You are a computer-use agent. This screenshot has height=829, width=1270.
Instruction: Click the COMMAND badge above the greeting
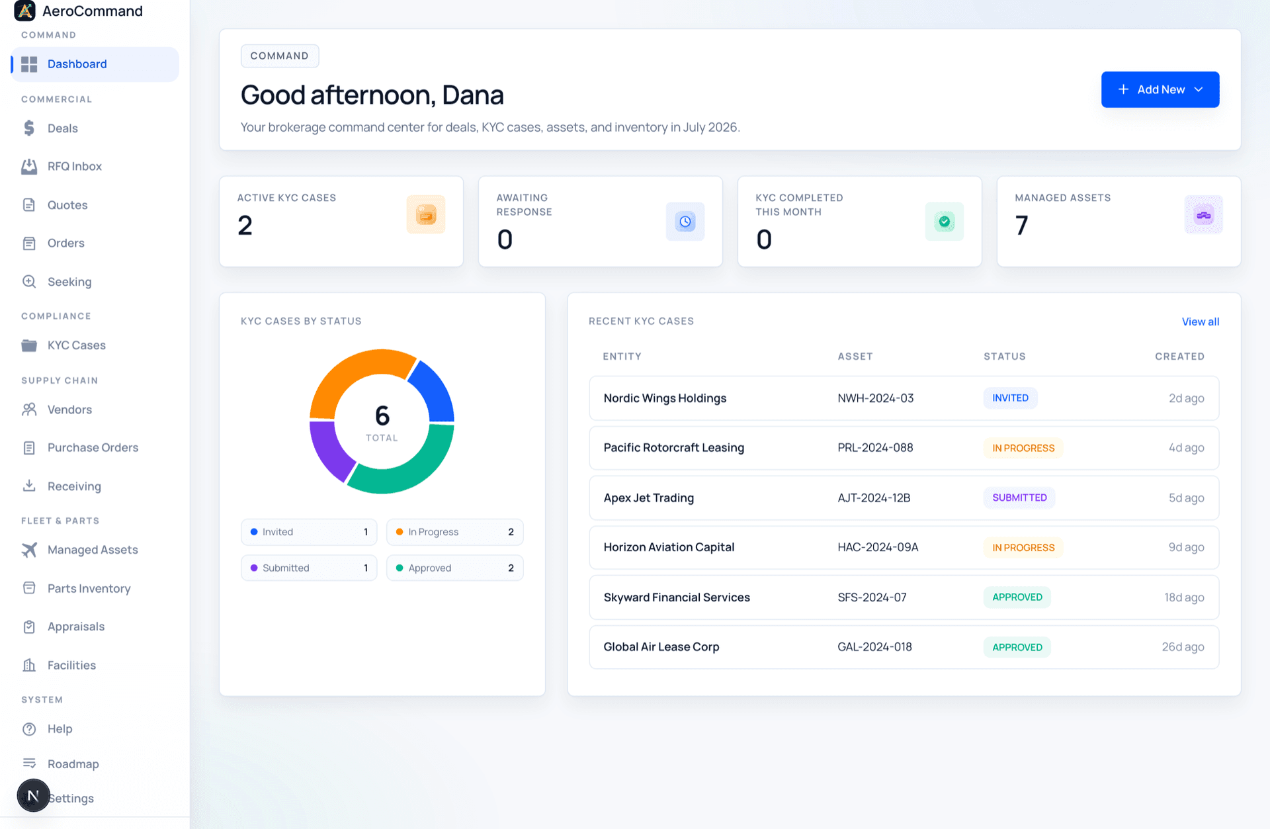[280, 56]
